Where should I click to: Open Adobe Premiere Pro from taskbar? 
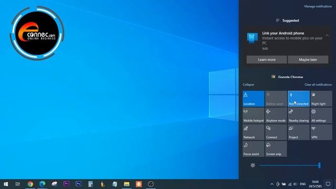pos(66,184)
